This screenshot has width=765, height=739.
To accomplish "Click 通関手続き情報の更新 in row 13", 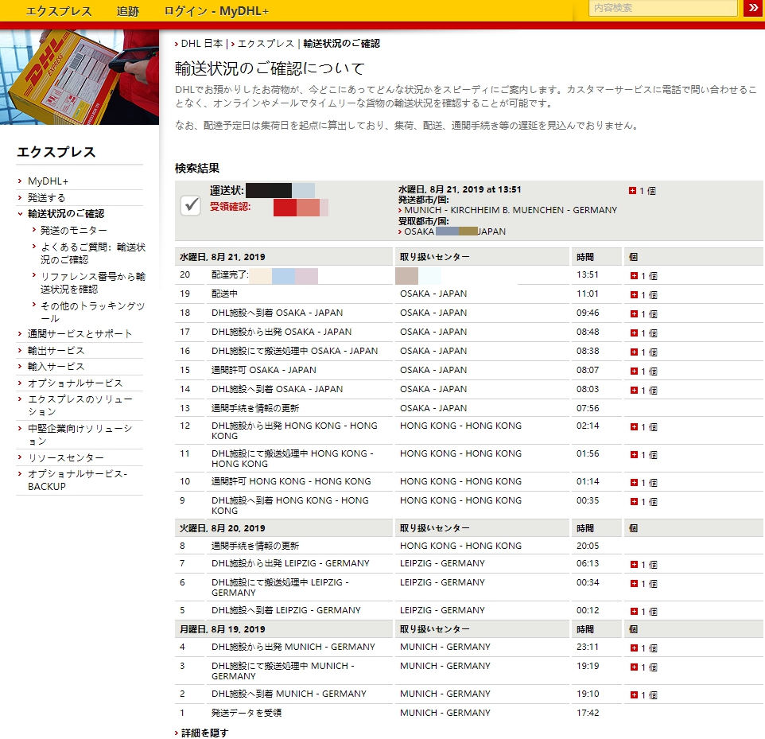I will (x=255, y=408).
